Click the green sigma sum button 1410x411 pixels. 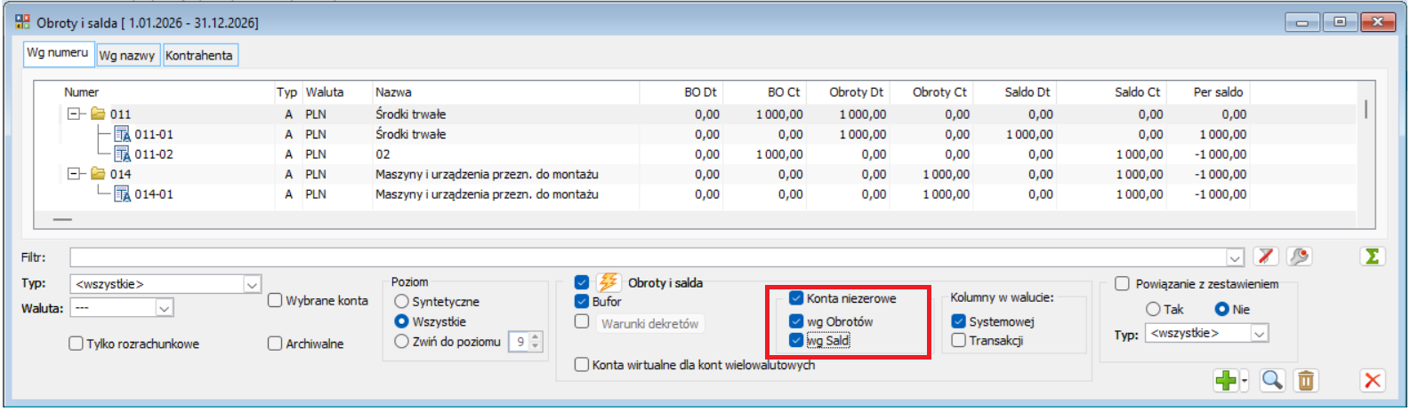tap(1373, 257)
